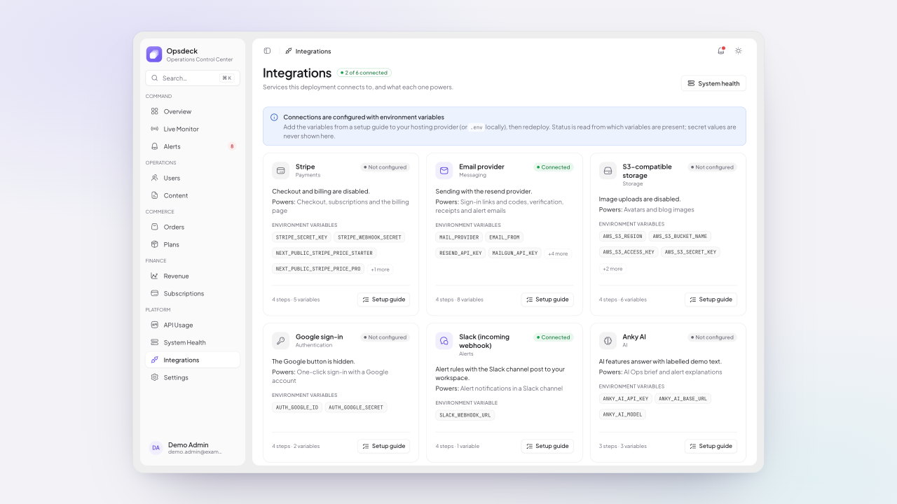The height and width of the screenshot is (504, 897).
Task: Click the S3-compatible storage icon
Action: [608, 171]
